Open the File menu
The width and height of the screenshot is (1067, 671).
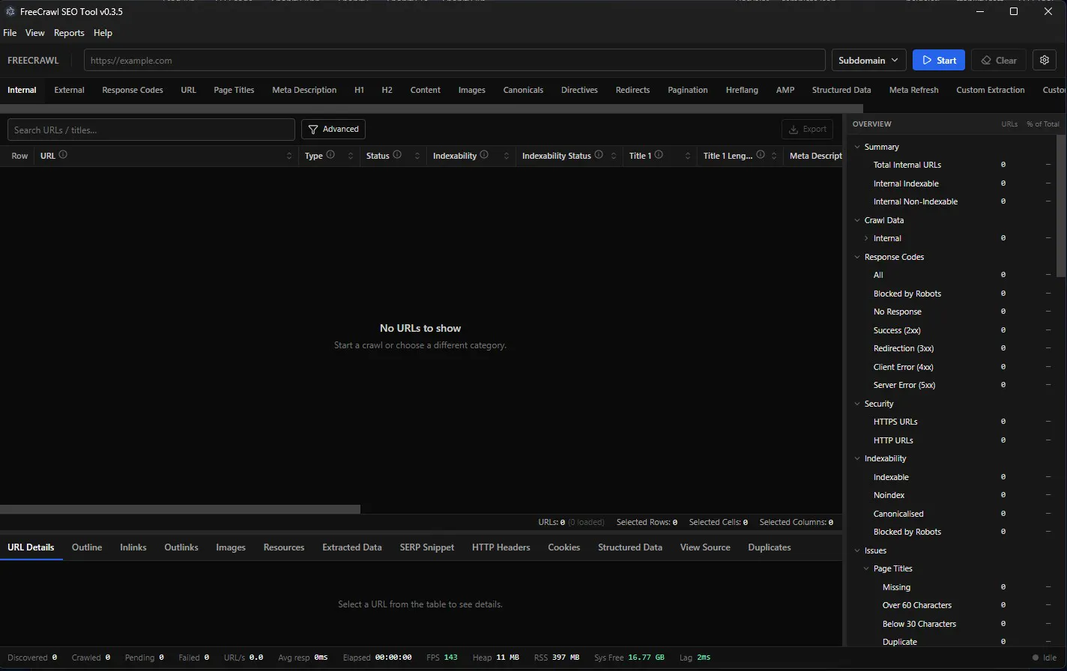(10, 33)
